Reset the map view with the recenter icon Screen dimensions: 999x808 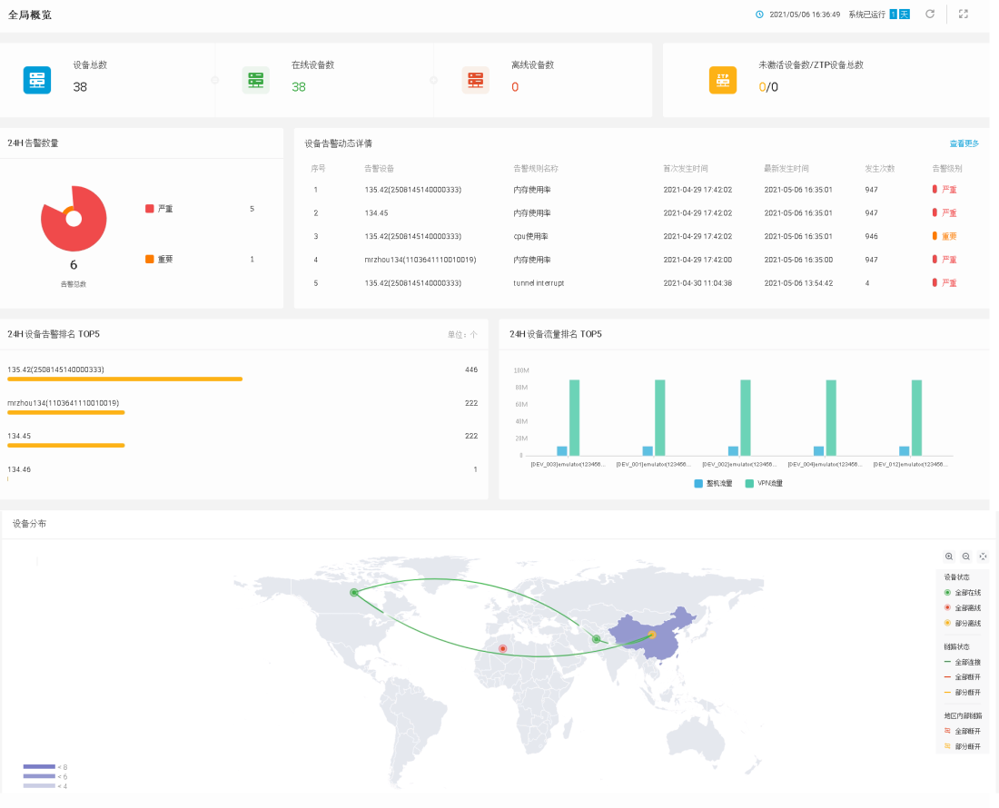click(x=983, y=557)
